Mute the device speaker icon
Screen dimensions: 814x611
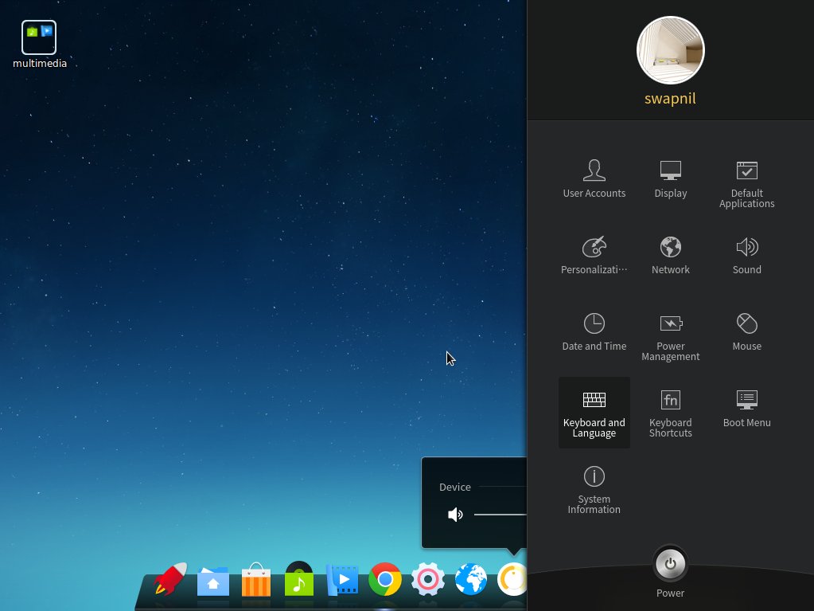pos(455,515)
